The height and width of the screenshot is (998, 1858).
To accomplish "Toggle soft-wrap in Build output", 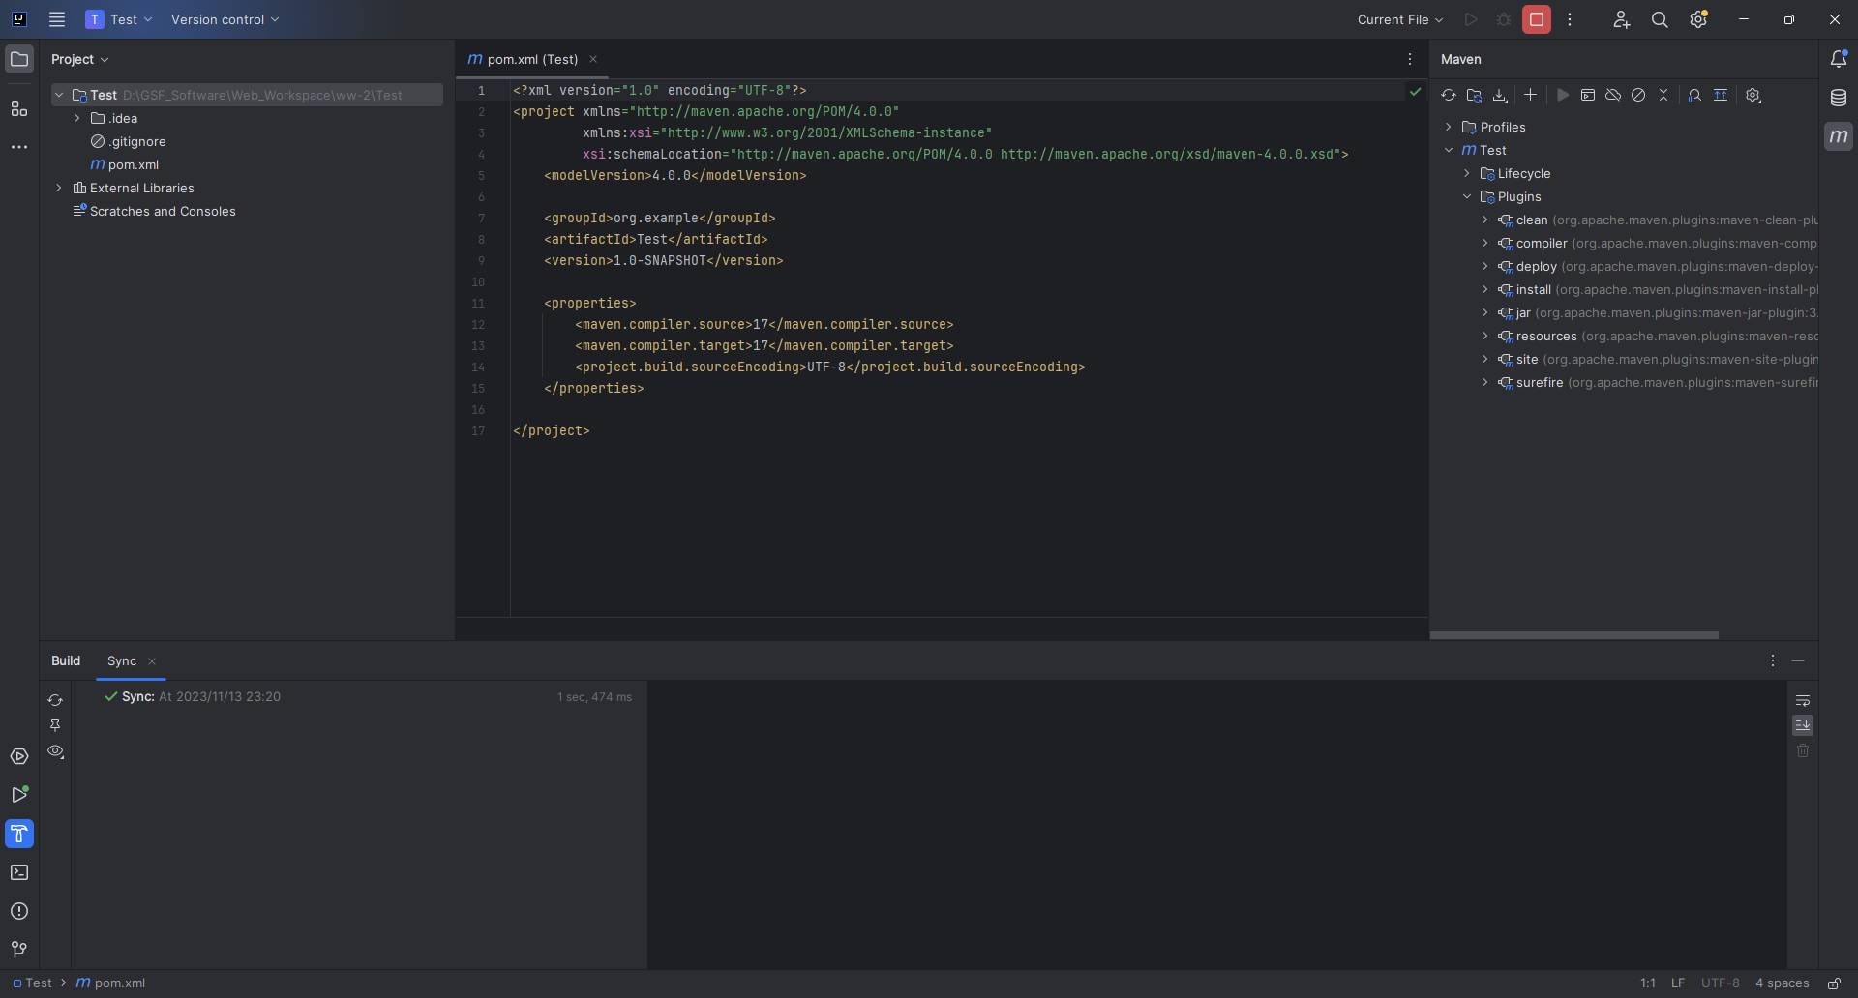I will coord(1803,700).
